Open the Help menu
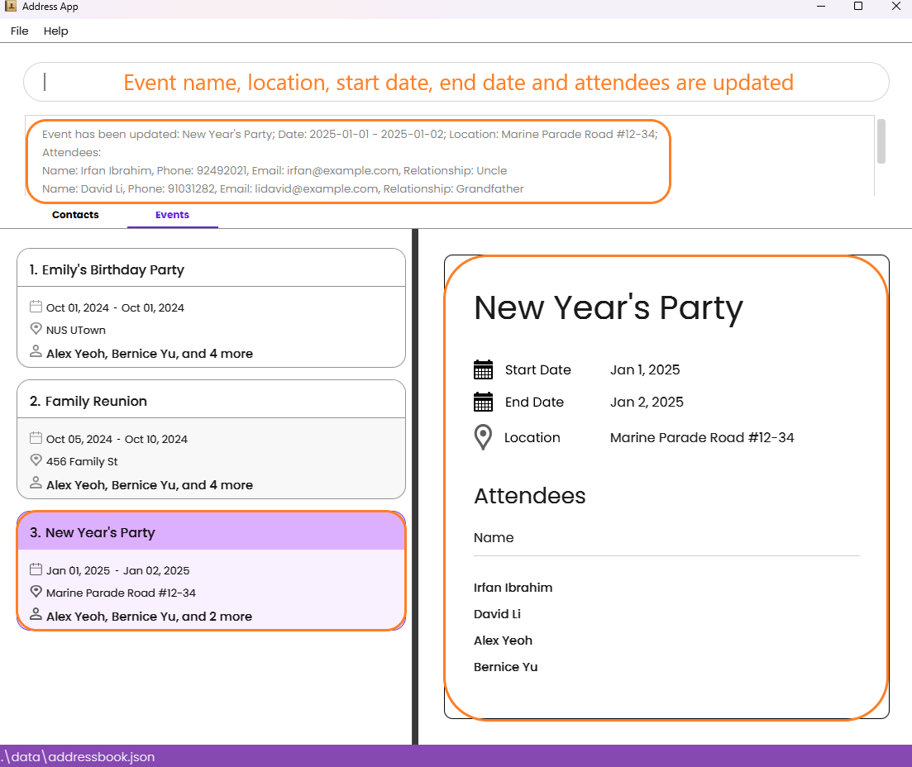This screenshot has height=767, width=912. click(56, 31)
